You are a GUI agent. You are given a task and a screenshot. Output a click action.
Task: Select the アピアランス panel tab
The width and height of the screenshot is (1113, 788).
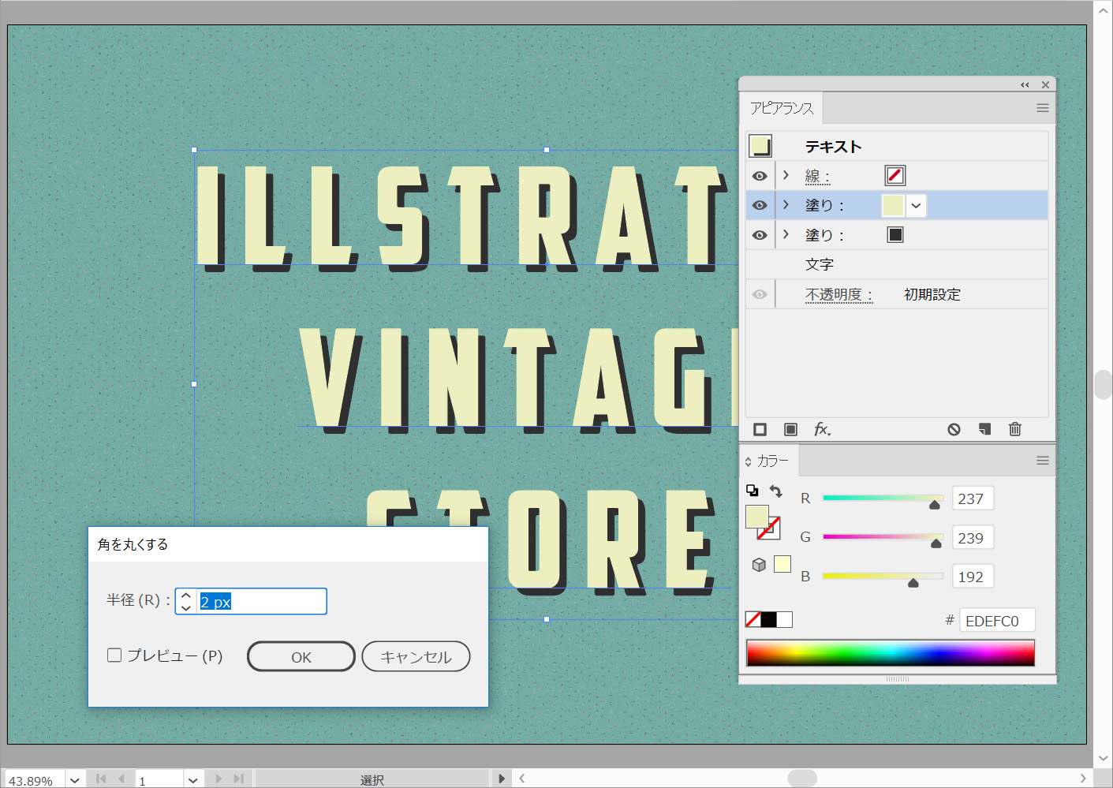coord(781,108)
